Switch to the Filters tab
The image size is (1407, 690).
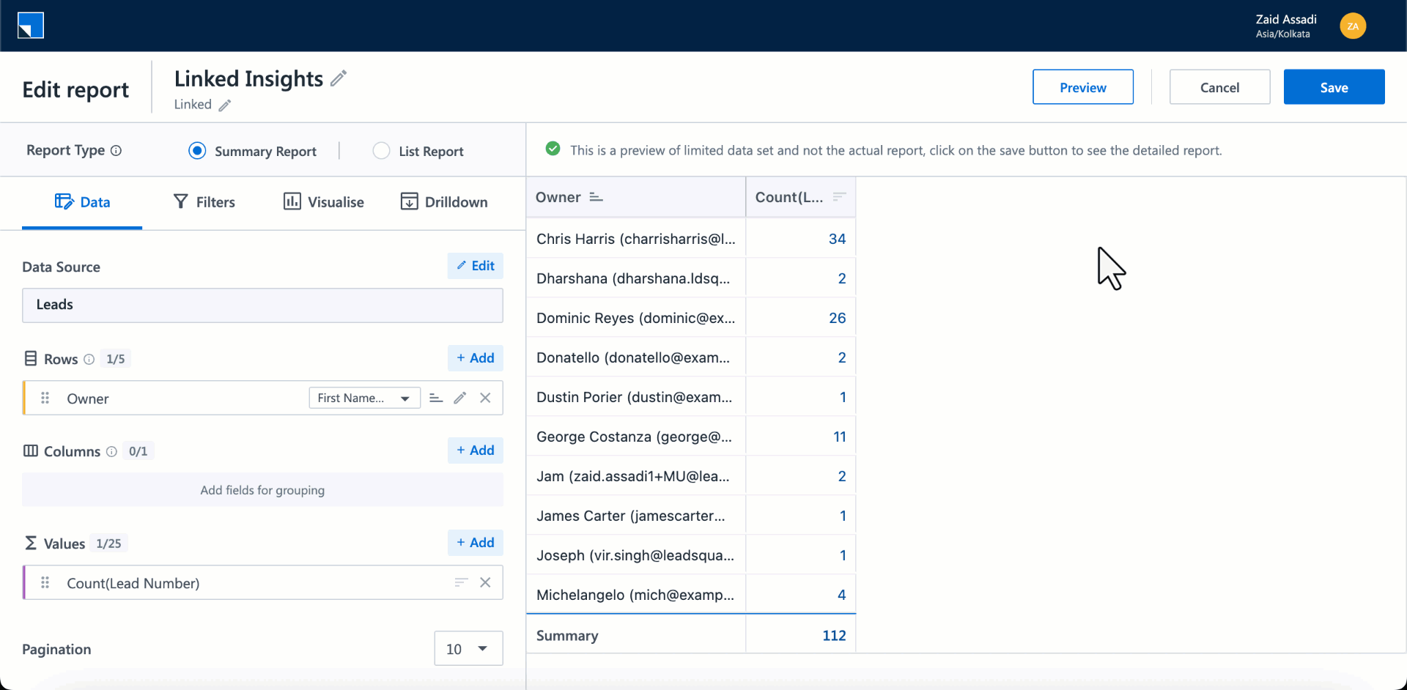pyautogui.click(x=203, y=201)
